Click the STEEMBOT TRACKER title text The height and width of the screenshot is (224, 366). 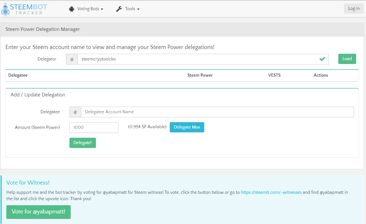(29, 9)
